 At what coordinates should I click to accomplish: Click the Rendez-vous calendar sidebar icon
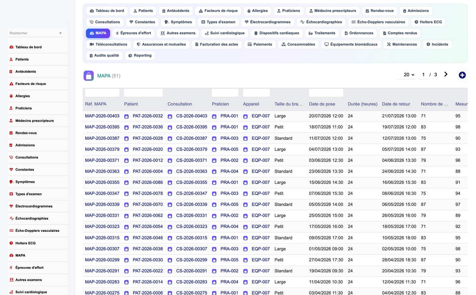point(11,133)
